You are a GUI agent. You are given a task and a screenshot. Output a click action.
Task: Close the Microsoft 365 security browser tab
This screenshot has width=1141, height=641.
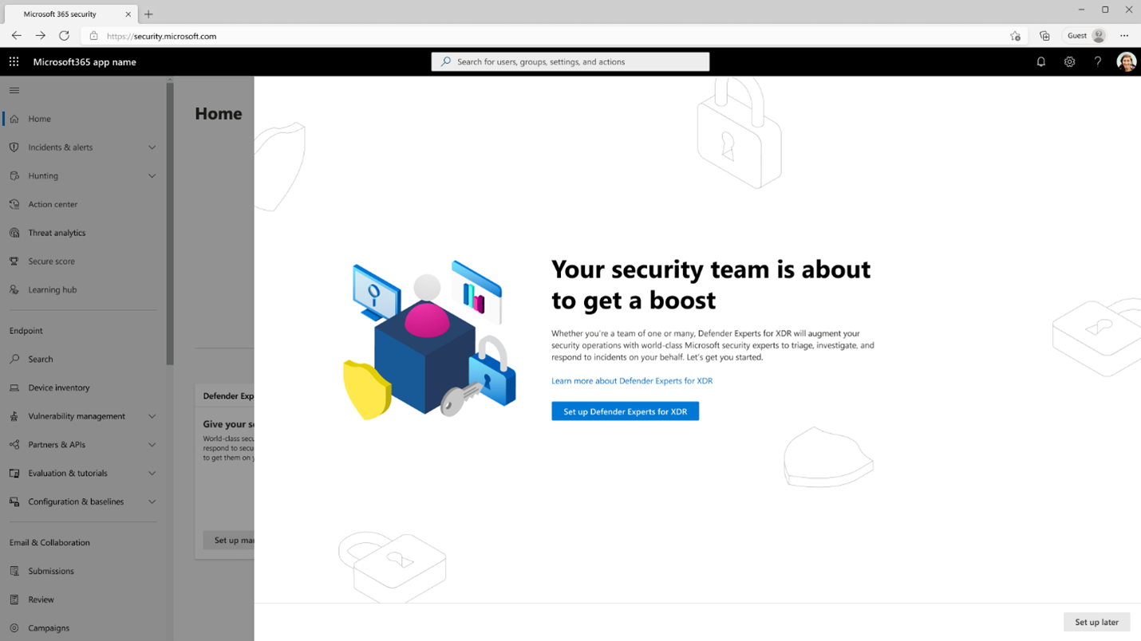(x=128, y=14)
